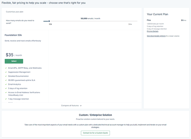191x139 pixels.
Task: Click the 99.99% guaranteed uptime SLA text
Action: [x=21, y=80]
